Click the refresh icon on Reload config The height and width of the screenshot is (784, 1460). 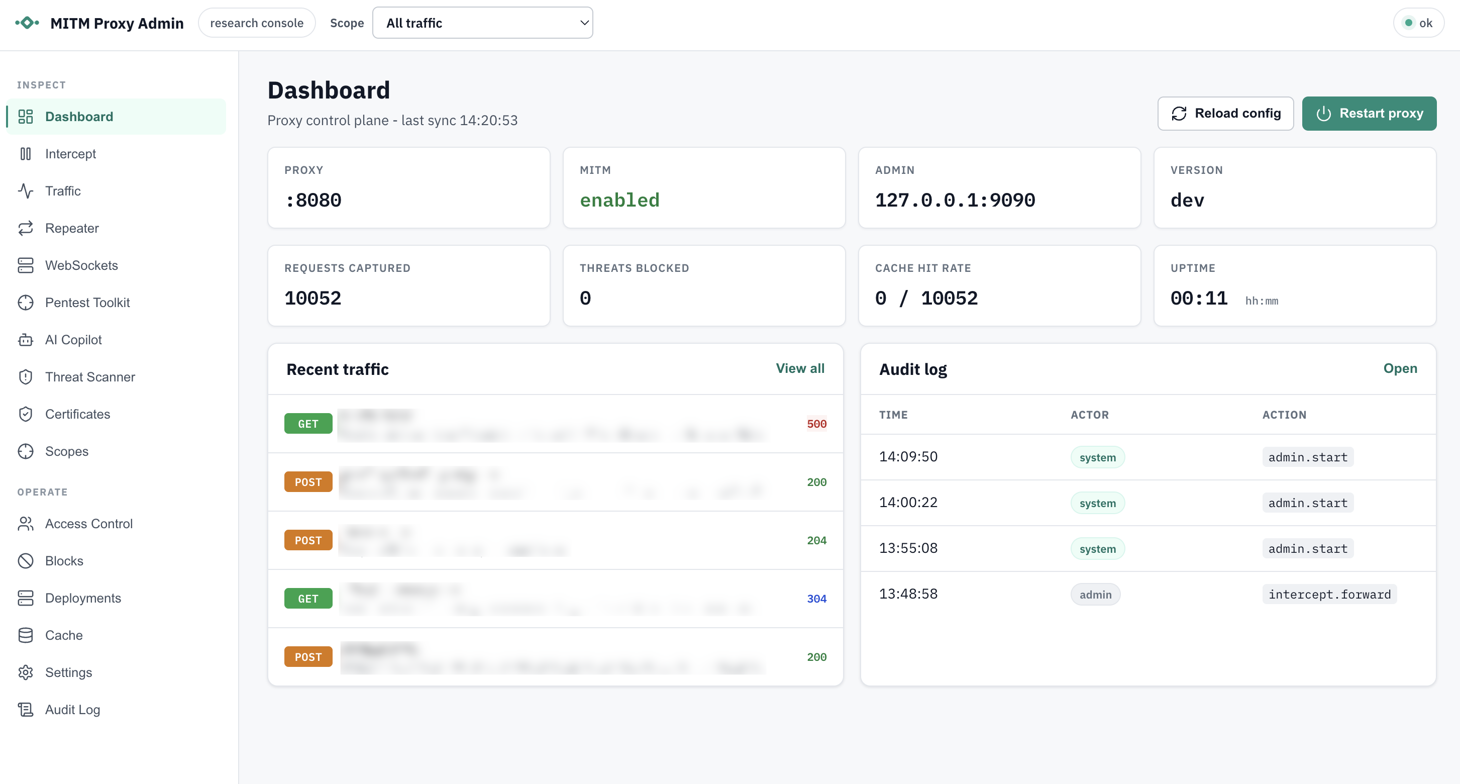1179,114
